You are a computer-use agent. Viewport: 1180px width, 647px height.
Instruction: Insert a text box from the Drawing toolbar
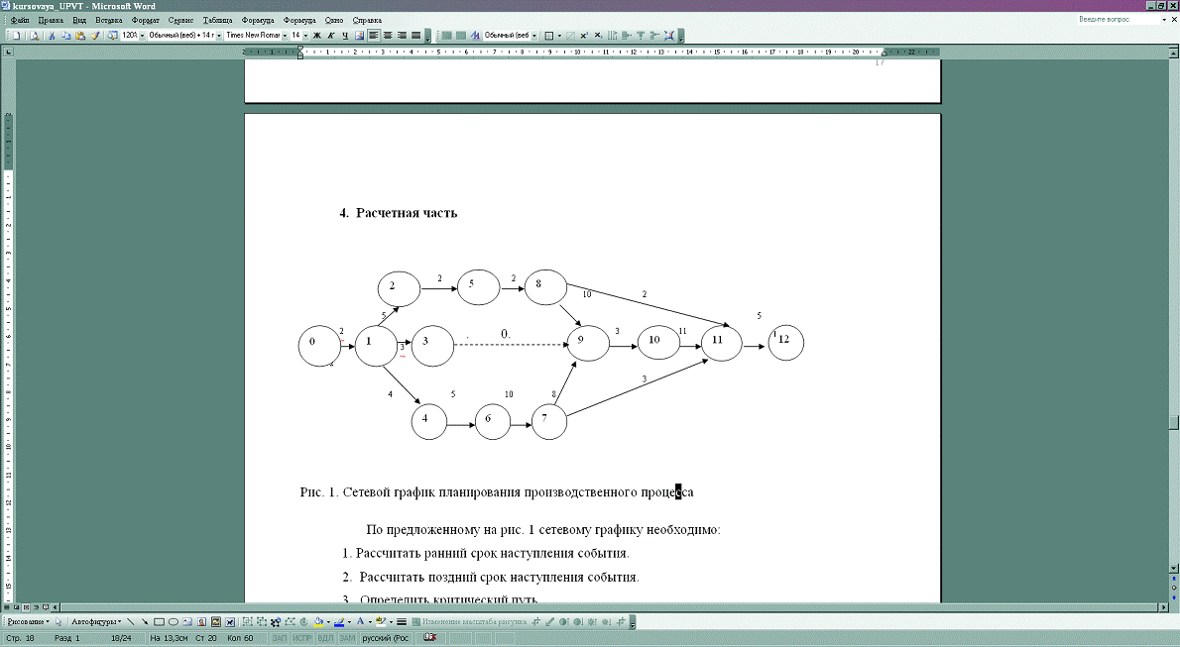(x=188, y=622)
